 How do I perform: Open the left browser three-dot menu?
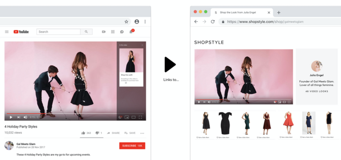click(x=145, y=22)
